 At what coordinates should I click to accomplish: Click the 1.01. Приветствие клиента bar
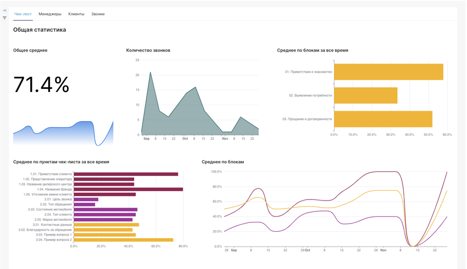126,174
